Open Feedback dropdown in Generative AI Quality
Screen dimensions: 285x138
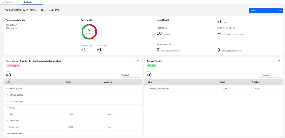coord(129,75)
